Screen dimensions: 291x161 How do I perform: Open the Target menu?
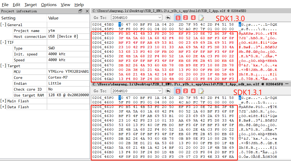click(x=31, y=5)
